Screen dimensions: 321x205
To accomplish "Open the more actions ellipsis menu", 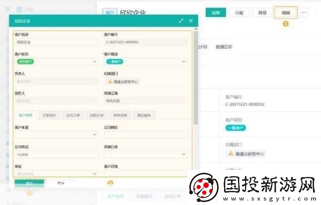I will click(303, 13).
